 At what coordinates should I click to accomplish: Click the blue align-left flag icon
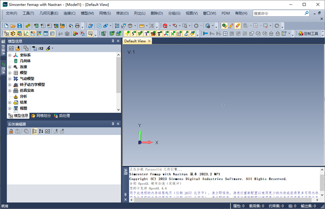[x=205, y=33]
